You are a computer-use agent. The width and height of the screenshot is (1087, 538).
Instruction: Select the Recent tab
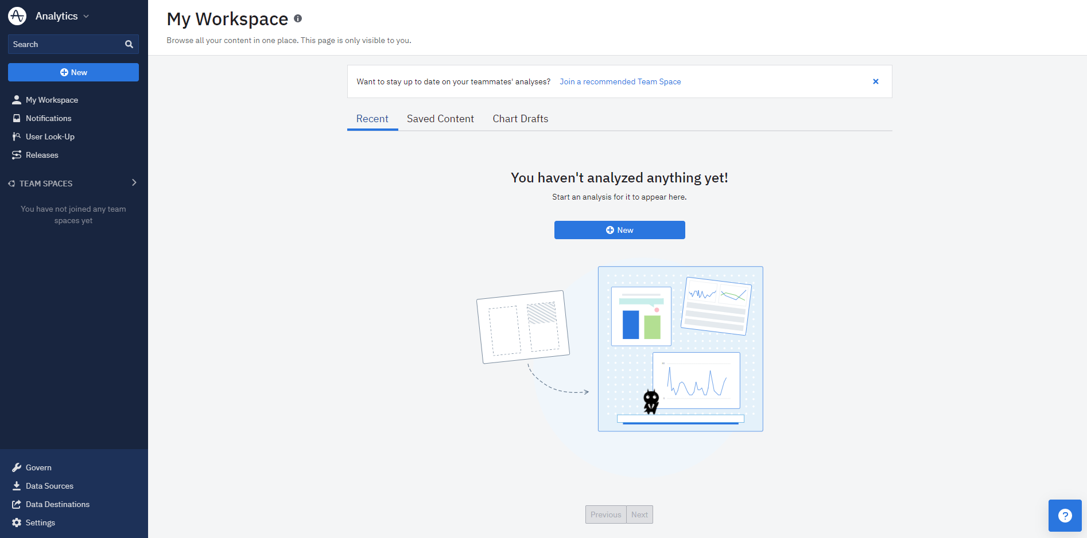point(372,119)
